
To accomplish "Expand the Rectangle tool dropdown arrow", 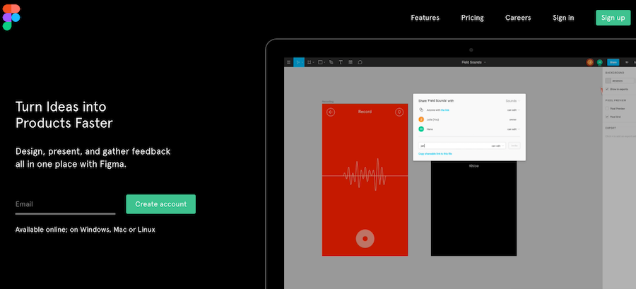I will [324, 62].
